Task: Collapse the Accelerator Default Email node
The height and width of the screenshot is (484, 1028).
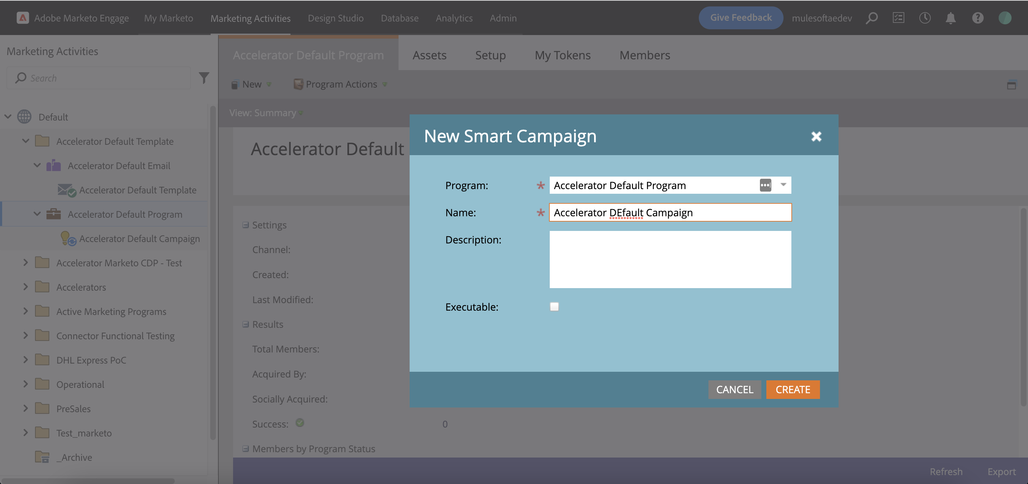Action: [x=37, y=165]
